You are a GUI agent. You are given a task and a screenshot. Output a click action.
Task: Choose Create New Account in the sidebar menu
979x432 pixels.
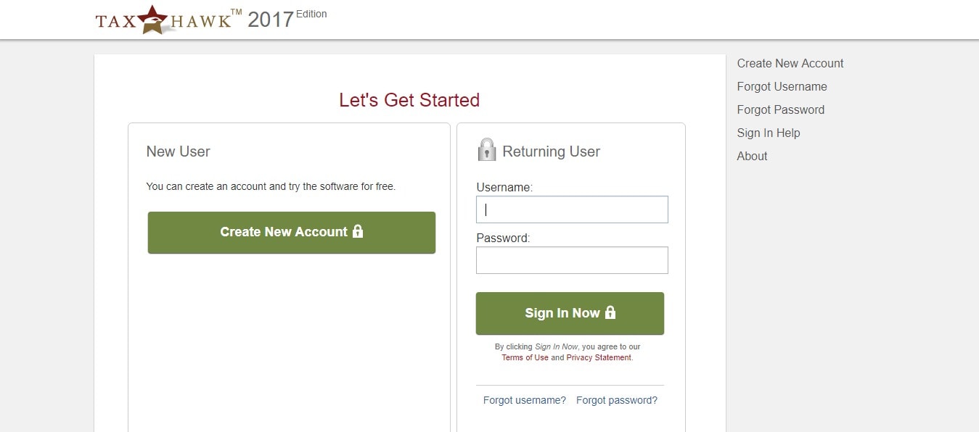click(790, 63)
